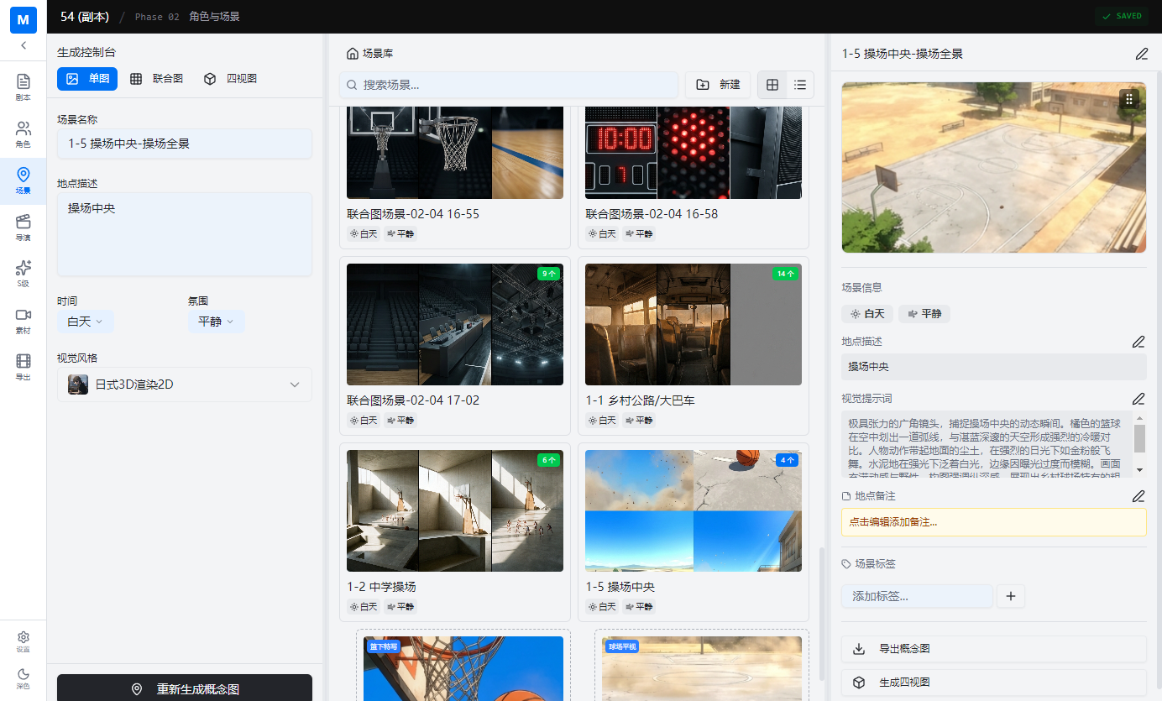Open 设置 from the bottom sidebar
This screenshot has width=1162, height=701.
(23, 641)
